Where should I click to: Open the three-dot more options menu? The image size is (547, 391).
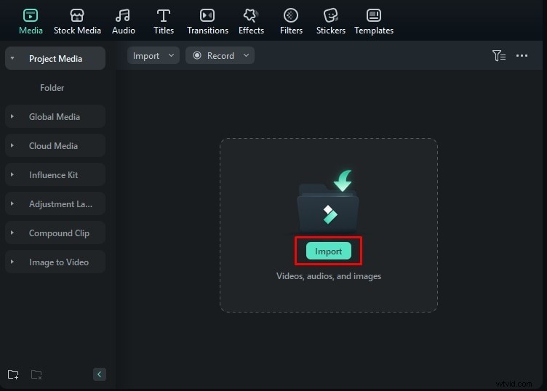point(522,55)
